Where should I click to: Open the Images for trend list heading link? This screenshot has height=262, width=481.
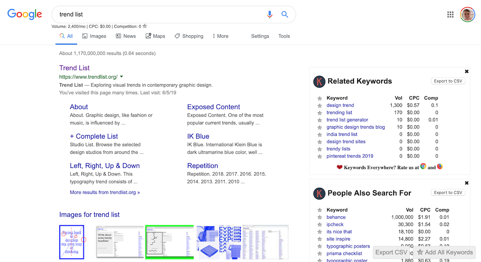click(89, 215)
